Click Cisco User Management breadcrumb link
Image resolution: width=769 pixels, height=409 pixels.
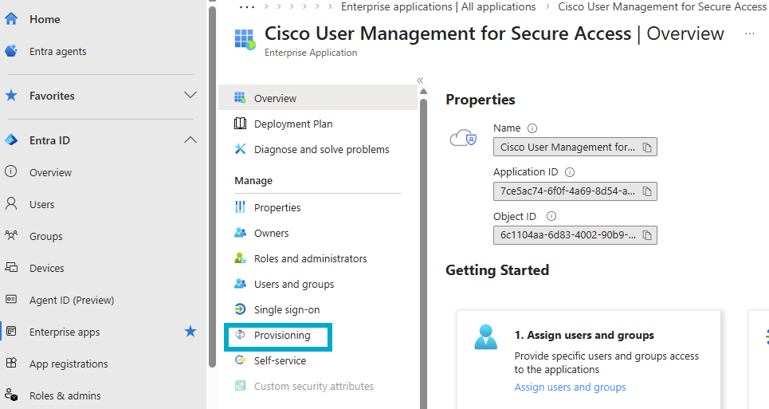[663, 7]
